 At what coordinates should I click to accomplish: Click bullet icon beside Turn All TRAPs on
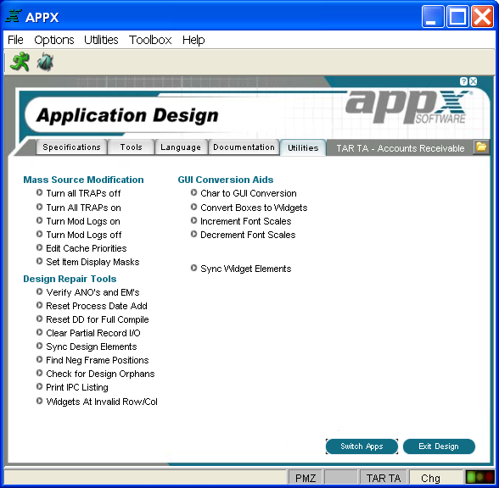[39, 207]
